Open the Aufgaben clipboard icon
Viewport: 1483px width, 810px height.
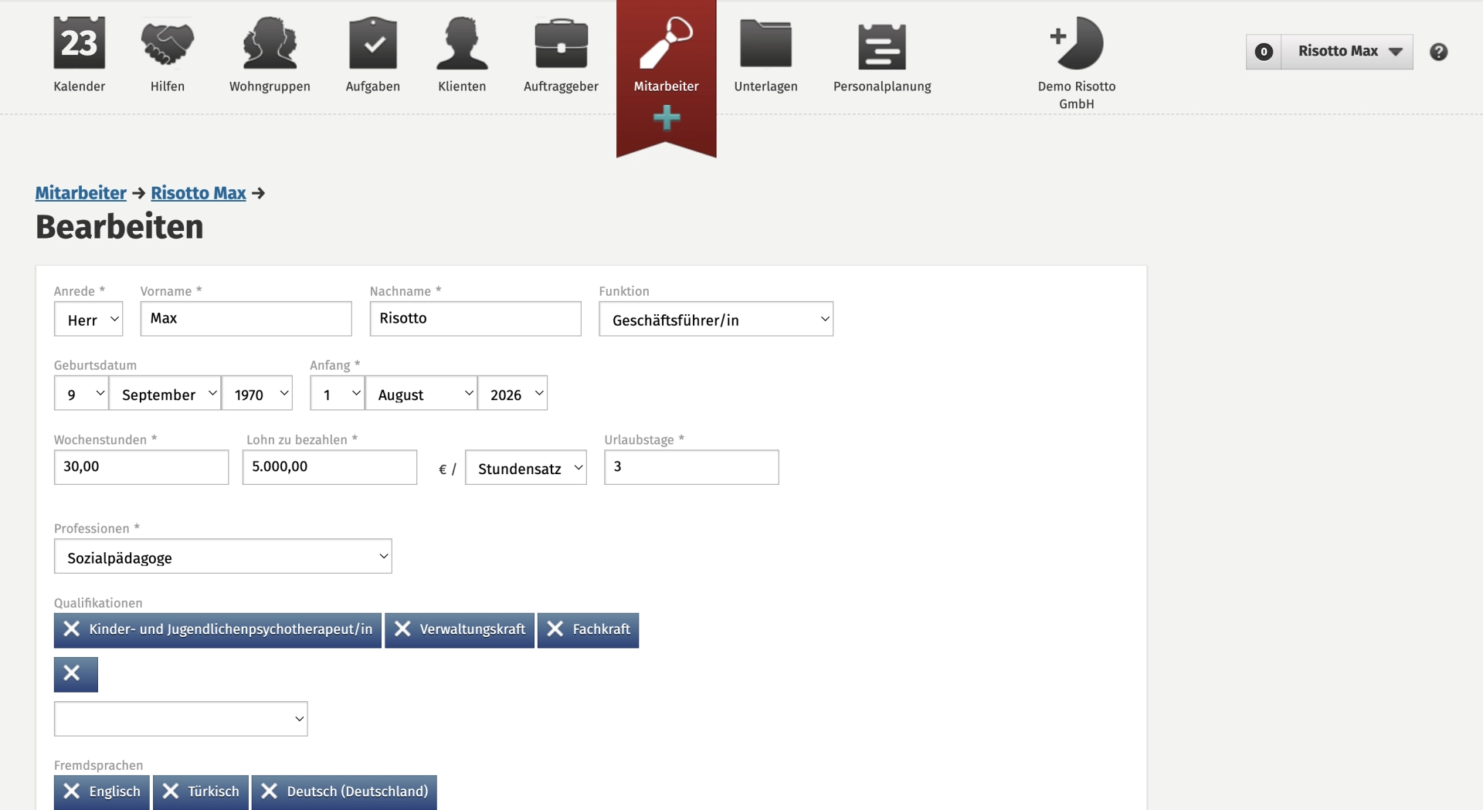click(372, 43)
